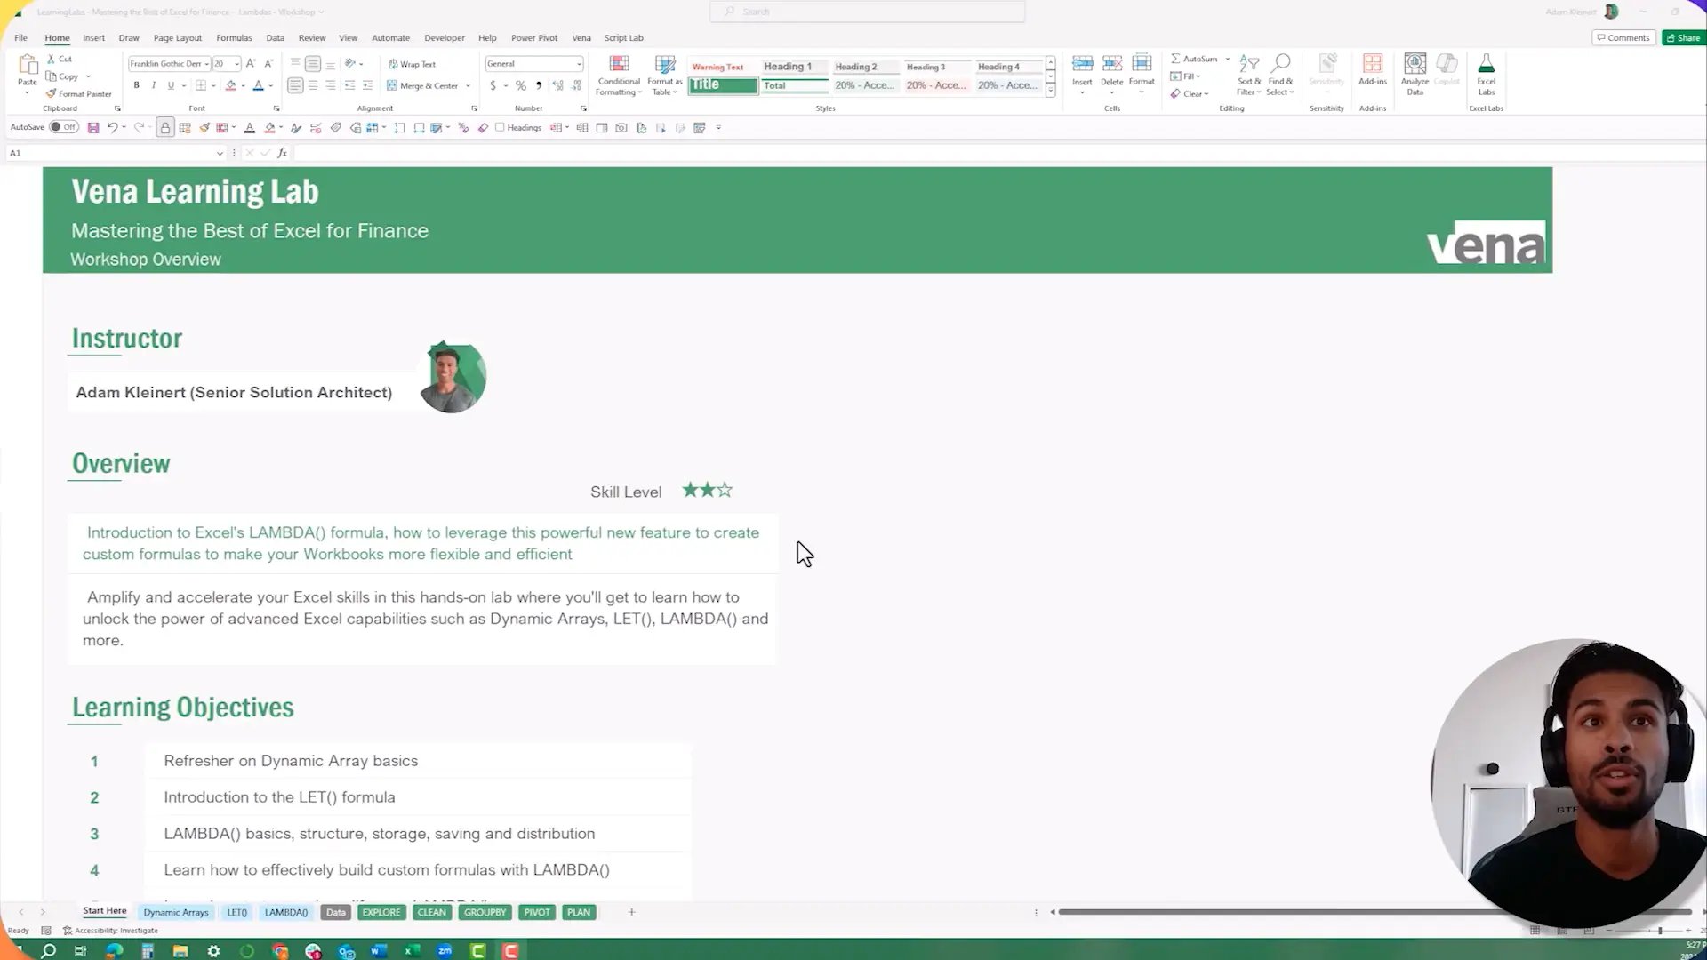Screen dimensions: 1707x960
Task: Check the Headings checkbox
Action: coord(500,127)
